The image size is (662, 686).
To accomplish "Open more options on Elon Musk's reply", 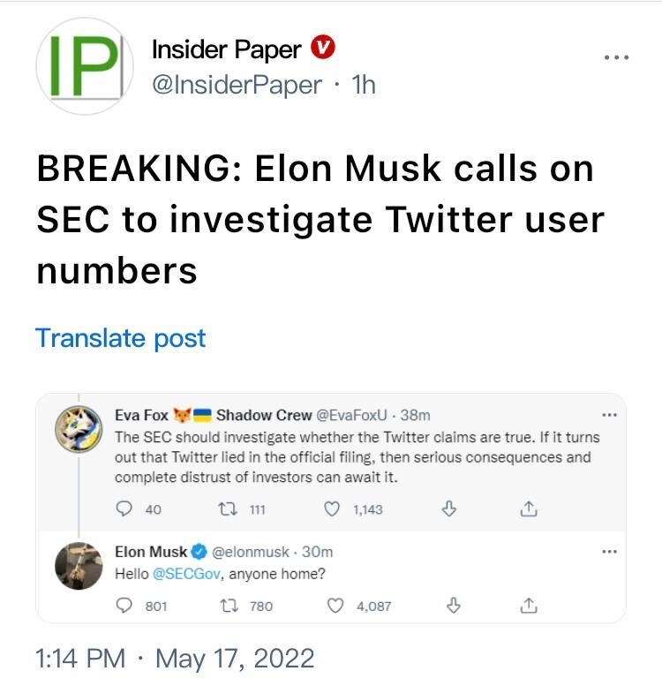I will (x=607, y=552).
